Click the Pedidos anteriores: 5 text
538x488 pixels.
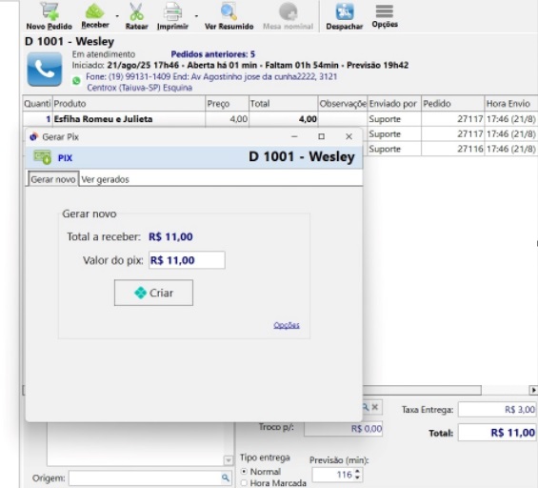click(x=212, y=54)
